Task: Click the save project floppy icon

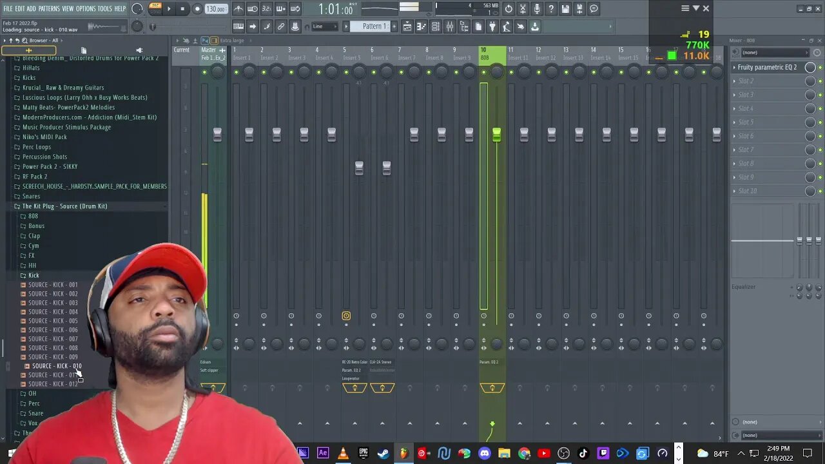Action: (x=565, y=9)
